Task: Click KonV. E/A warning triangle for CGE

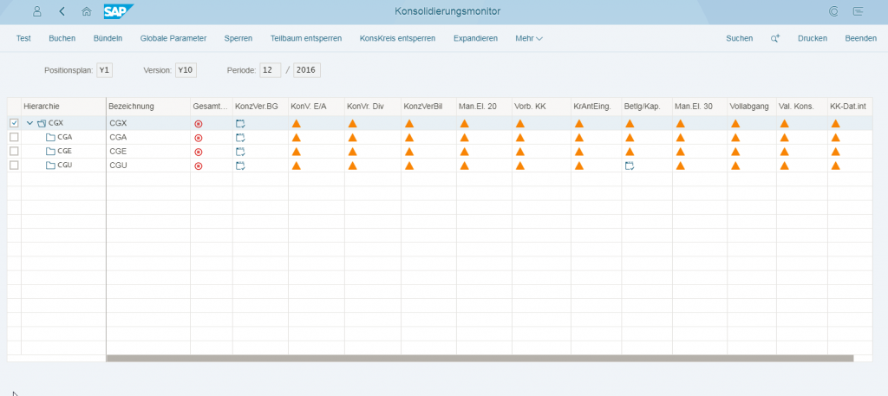Action: coord(296,152)
